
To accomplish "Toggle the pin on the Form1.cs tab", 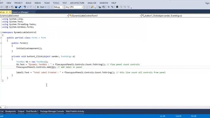I will pos(7,12).
